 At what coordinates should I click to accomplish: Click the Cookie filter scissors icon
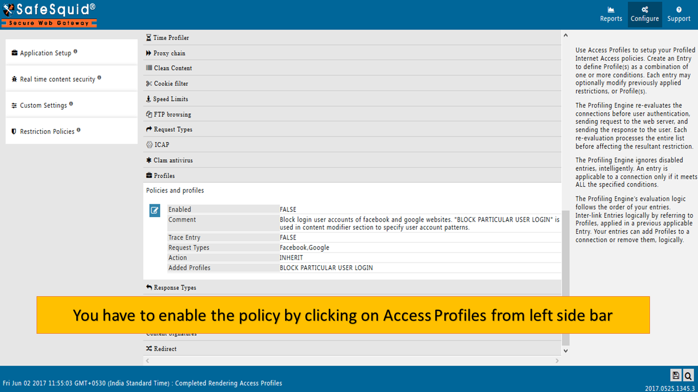tap(149, 84)
